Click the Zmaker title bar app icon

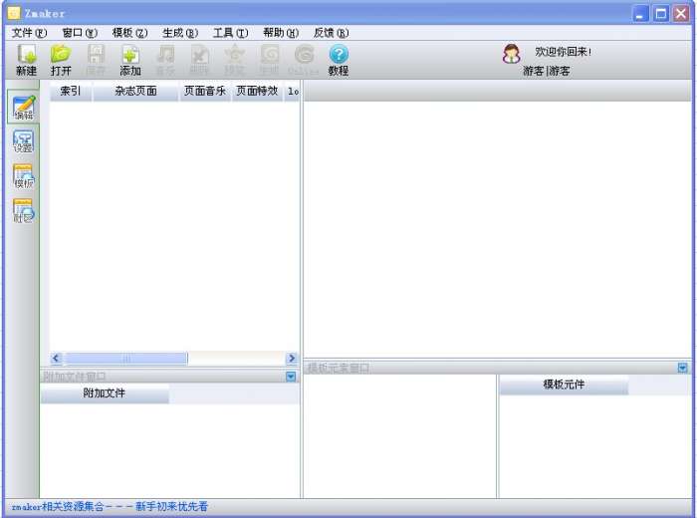[x=14, y=13]
